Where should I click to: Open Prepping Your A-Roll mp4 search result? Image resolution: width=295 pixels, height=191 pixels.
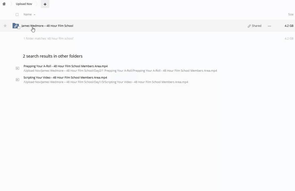(66, 66)
